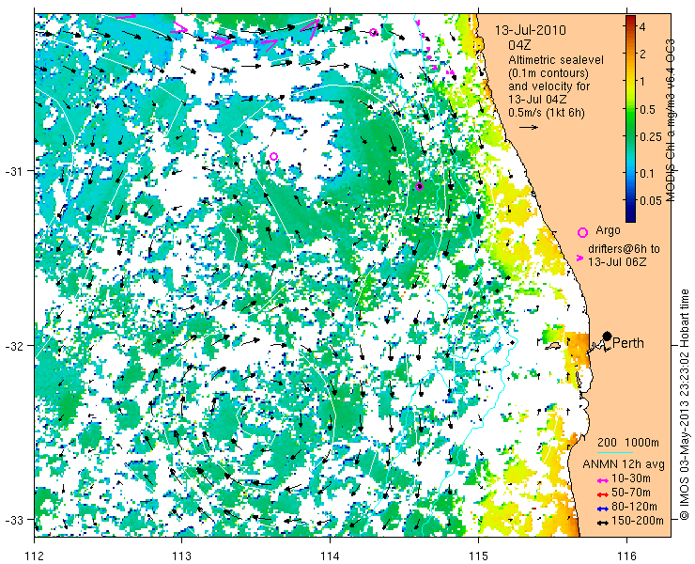Click the 'Altimetric sealevel' text
This screenshot has height=564, width=695.
[x=556, y=60]
